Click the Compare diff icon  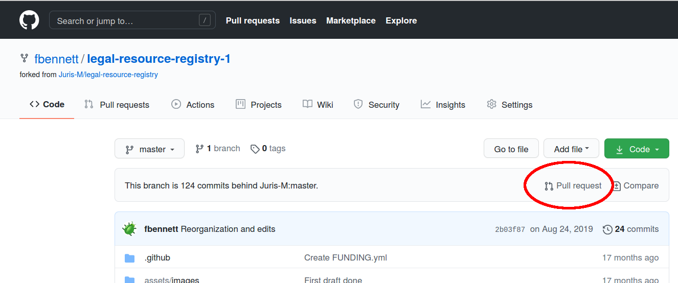tap(617, 186)
